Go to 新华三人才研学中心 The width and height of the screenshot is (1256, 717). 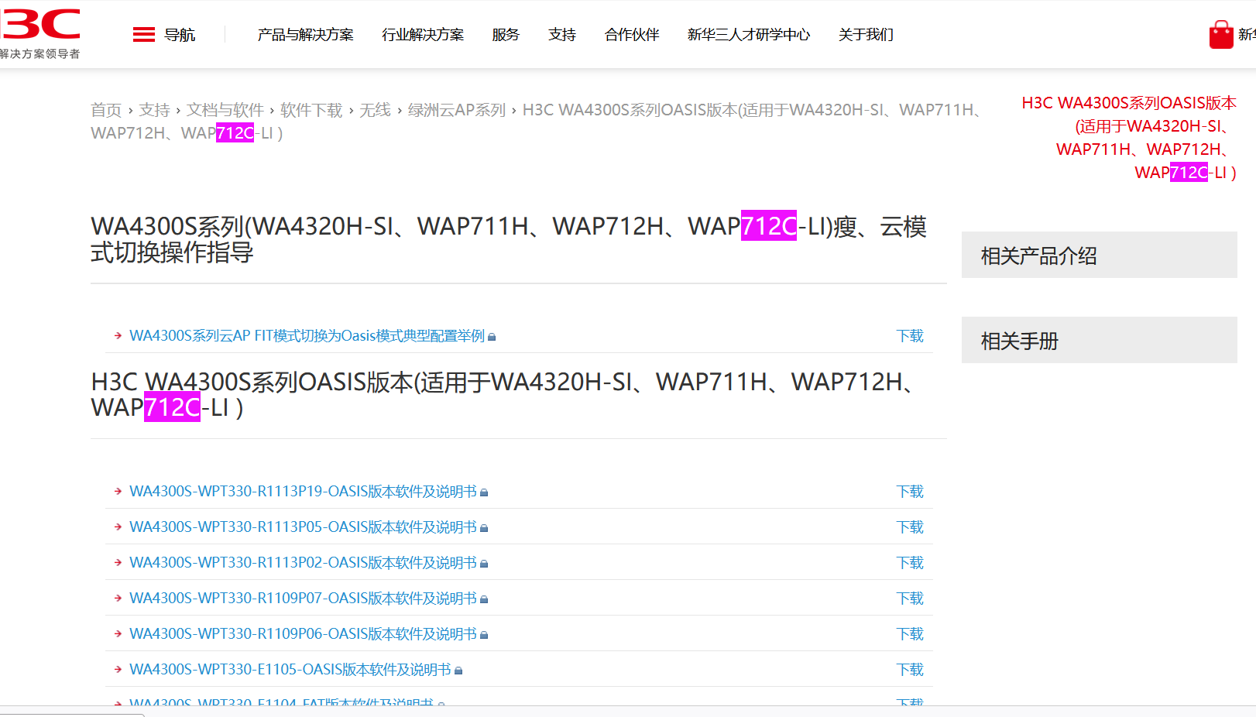[749, 35]
